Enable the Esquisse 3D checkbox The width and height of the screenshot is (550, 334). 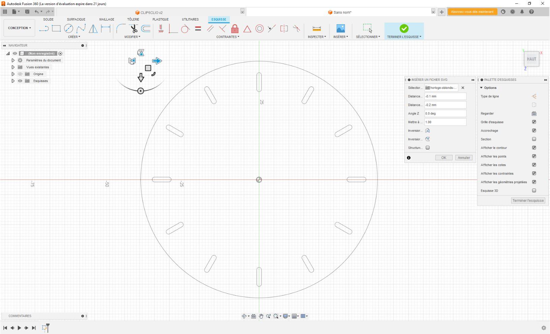click(534, 191)
